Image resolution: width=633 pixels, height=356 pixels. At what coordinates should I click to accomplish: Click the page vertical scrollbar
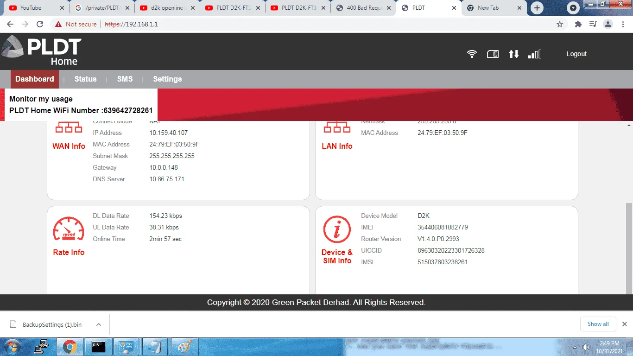pos(629,248)
